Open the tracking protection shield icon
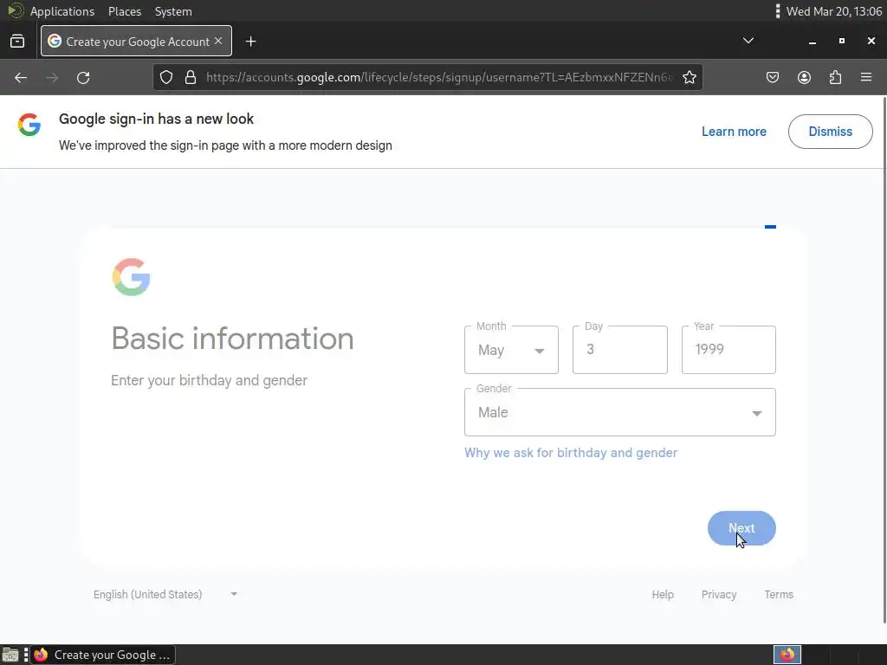887x665 pixels. coord(165,77)
